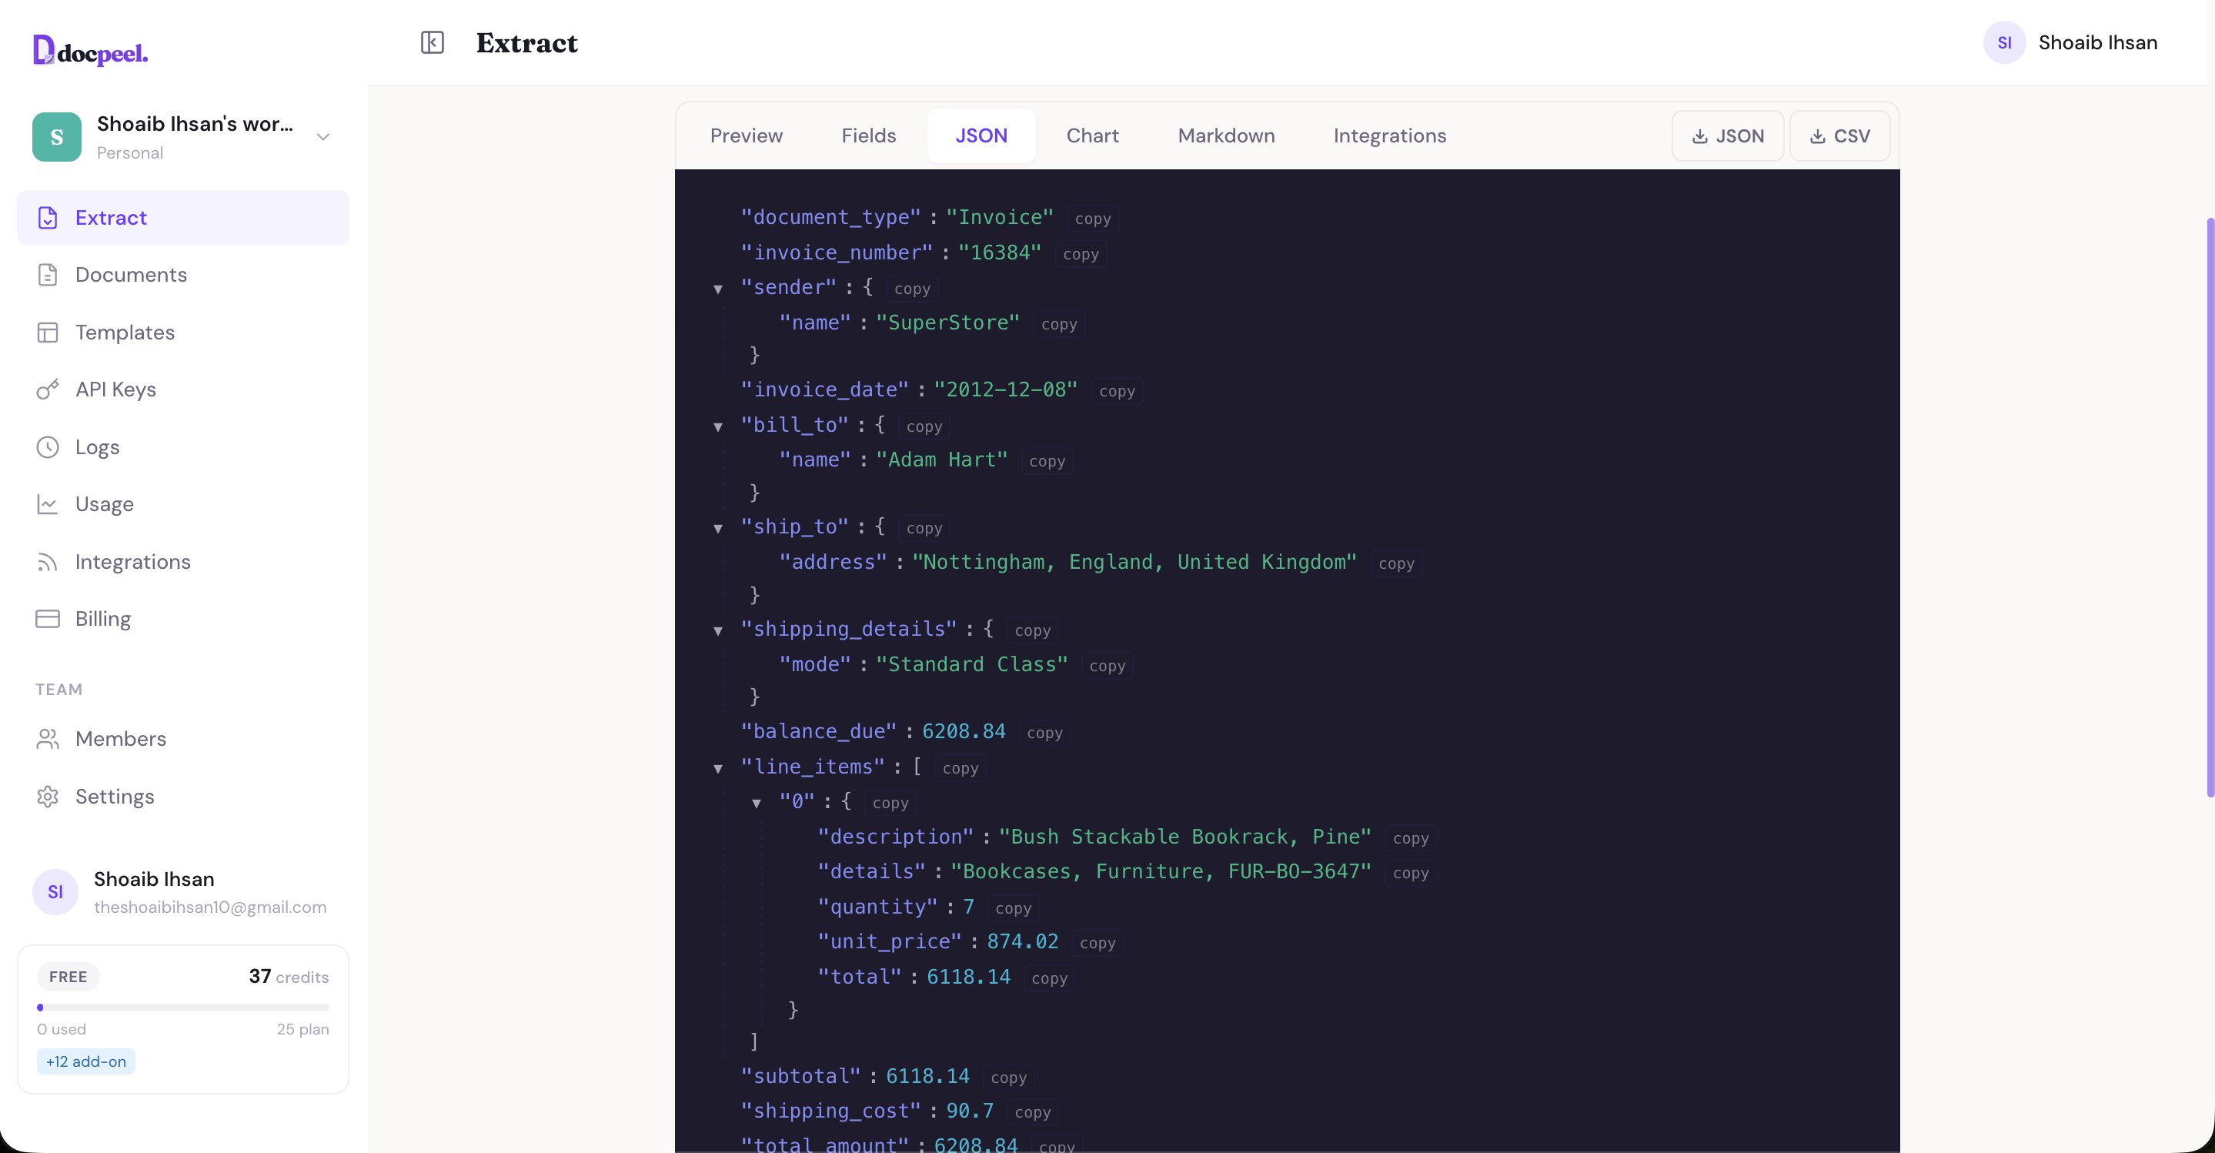
Task: Copy the bill_to object
Action: [924, 426]
